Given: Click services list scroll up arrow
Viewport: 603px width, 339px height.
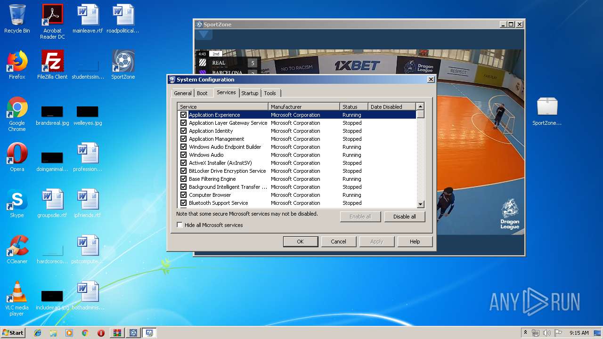Looking at the screenshot, I should [421, 107].
